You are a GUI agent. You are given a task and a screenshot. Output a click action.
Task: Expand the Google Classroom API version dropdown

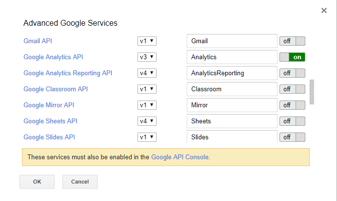pos(147,89)
